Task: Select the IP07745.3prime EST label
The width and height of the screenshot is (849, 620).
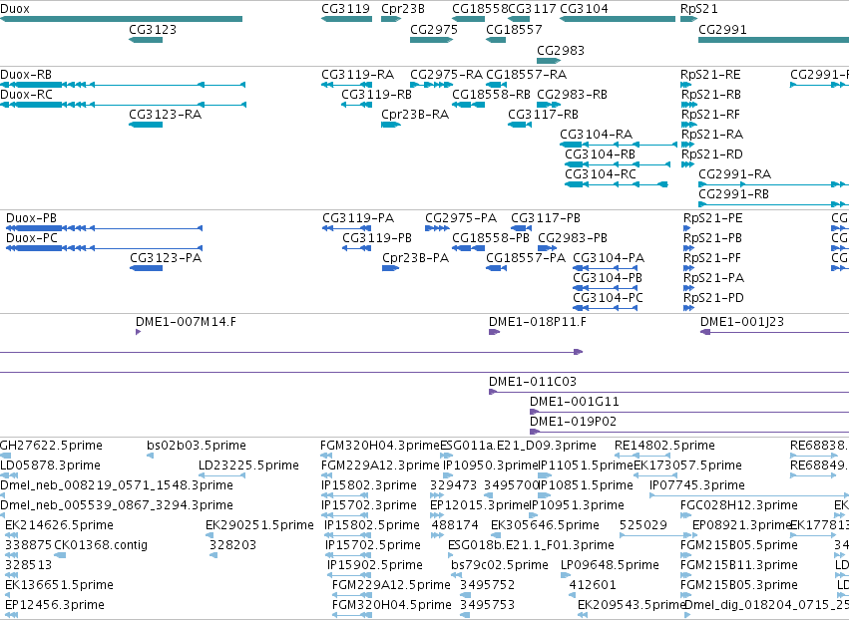Action: point(696,485)
